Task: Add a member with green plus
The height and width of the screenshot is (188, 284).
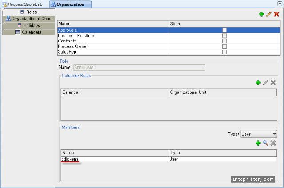Action: pyautogui.click(x=258, y=143)
